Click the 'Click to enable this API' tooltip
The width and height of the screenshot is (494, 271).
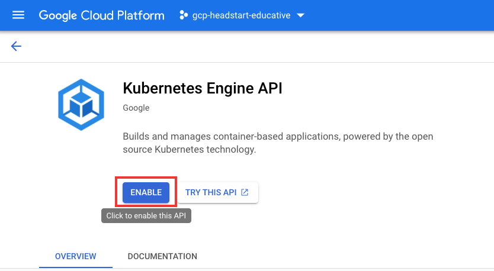[146, 215]
